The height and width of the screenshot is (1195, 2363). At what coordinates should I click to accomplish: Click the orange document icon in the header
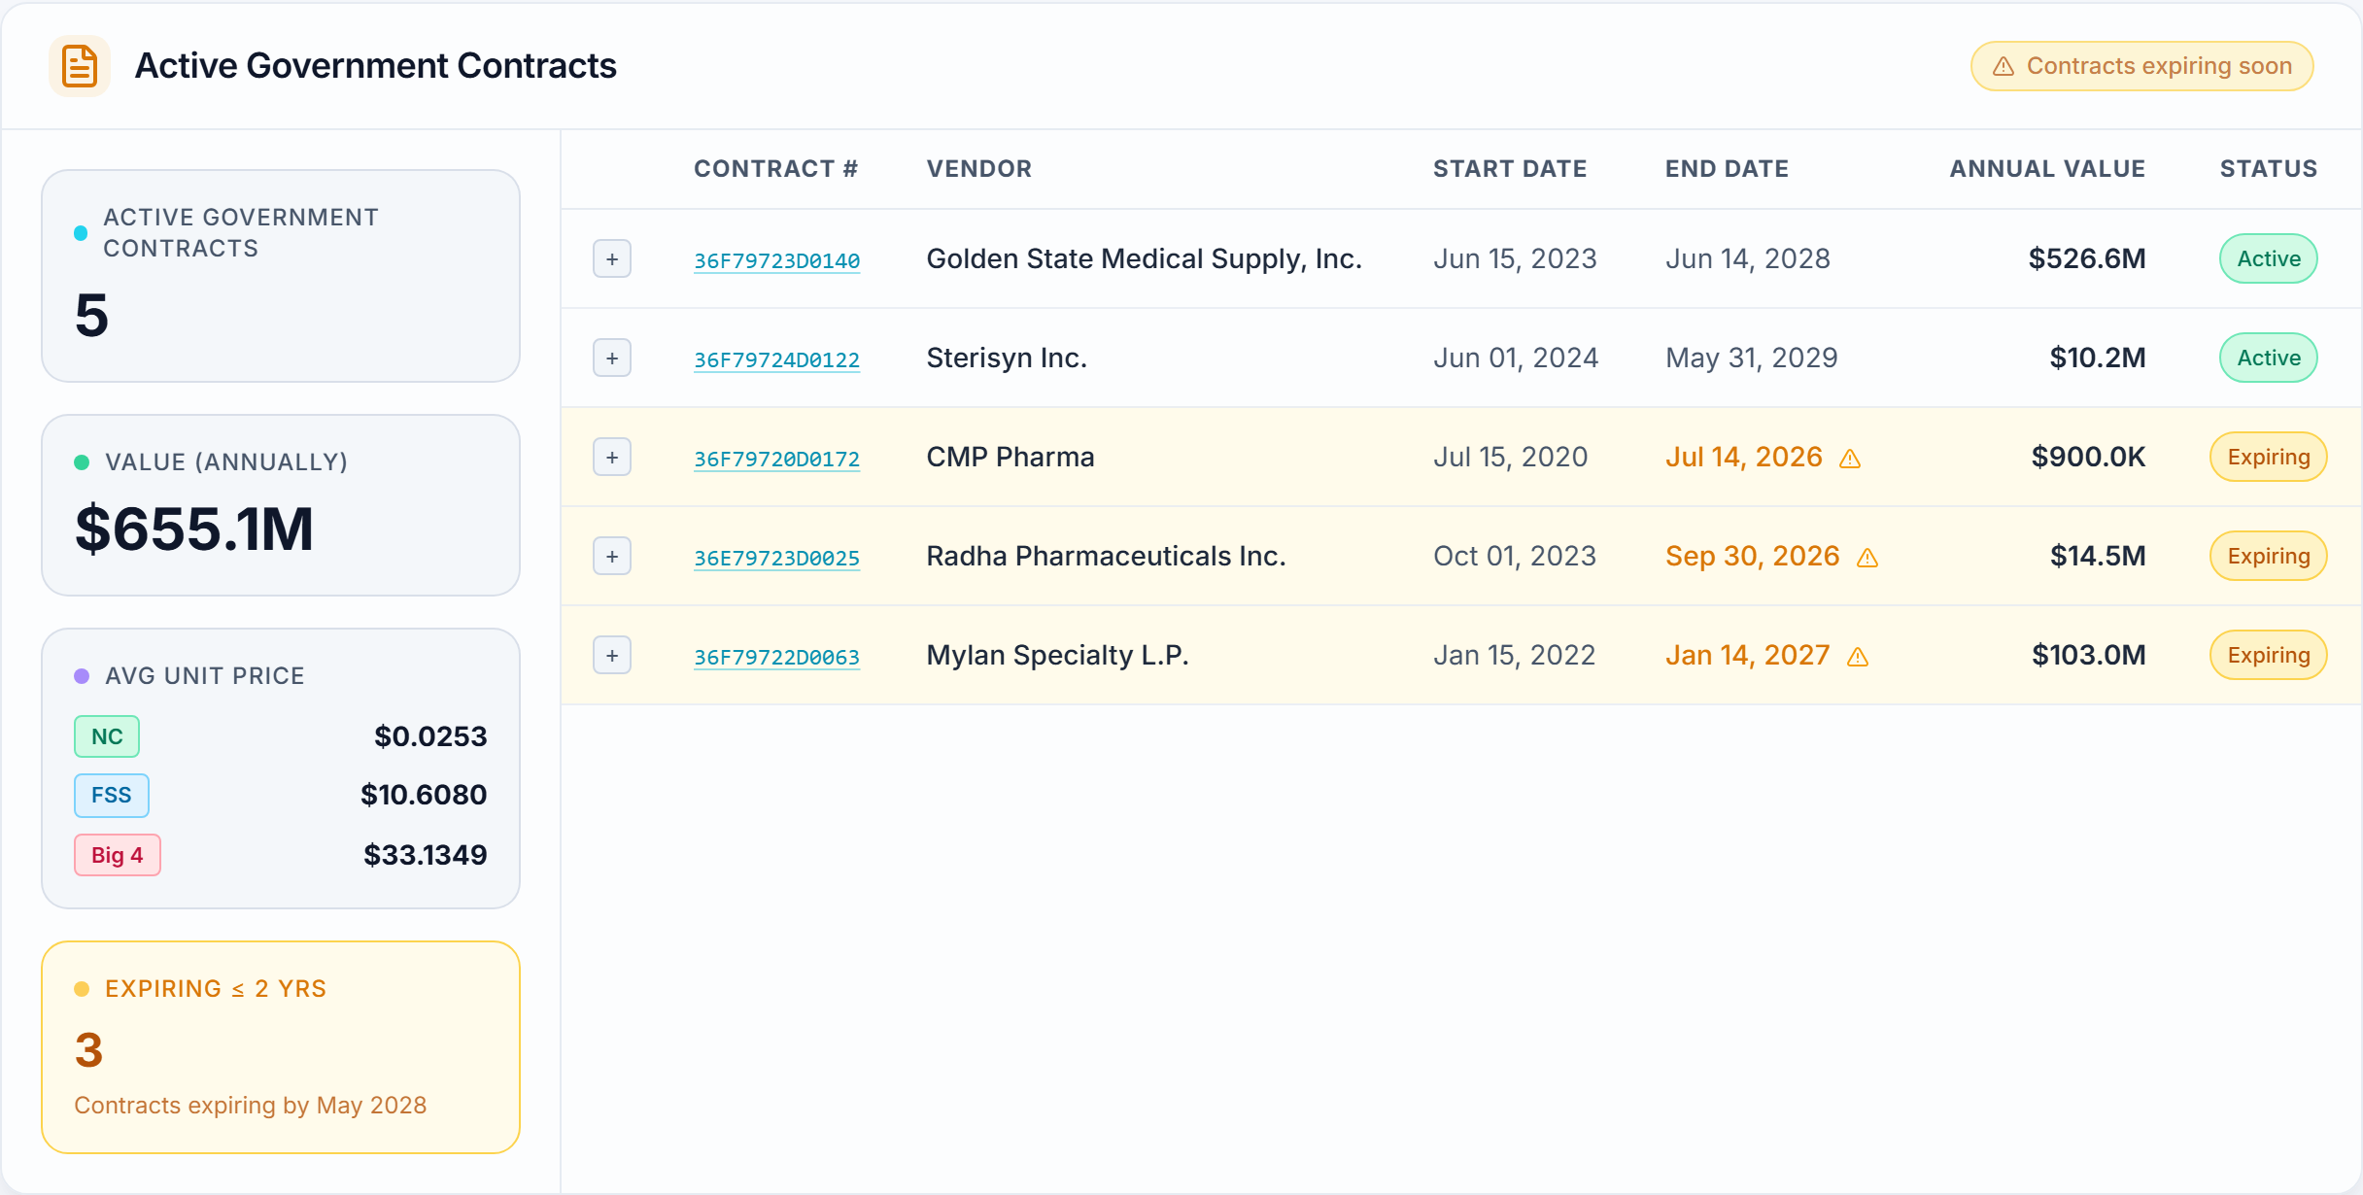coord(79,66)
